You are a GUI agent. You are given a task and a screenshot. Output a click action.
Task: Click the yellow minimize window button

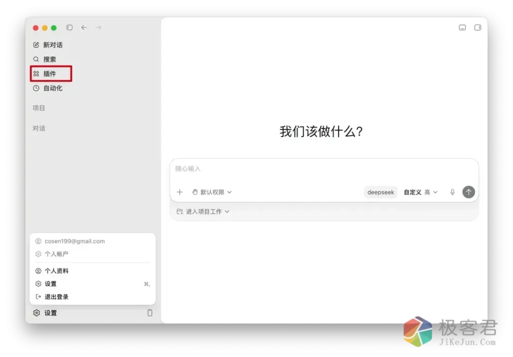pos(45,28)
